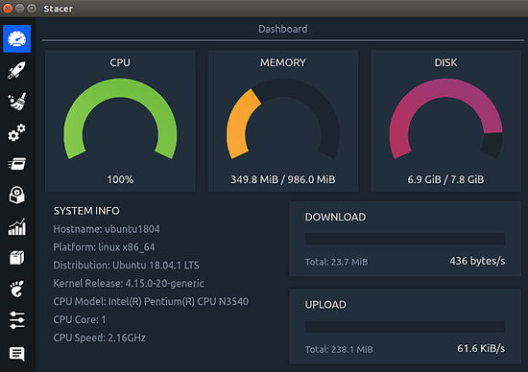
Task: Open Services gears icon in sidebar
Action: click(x=17, y=133)
